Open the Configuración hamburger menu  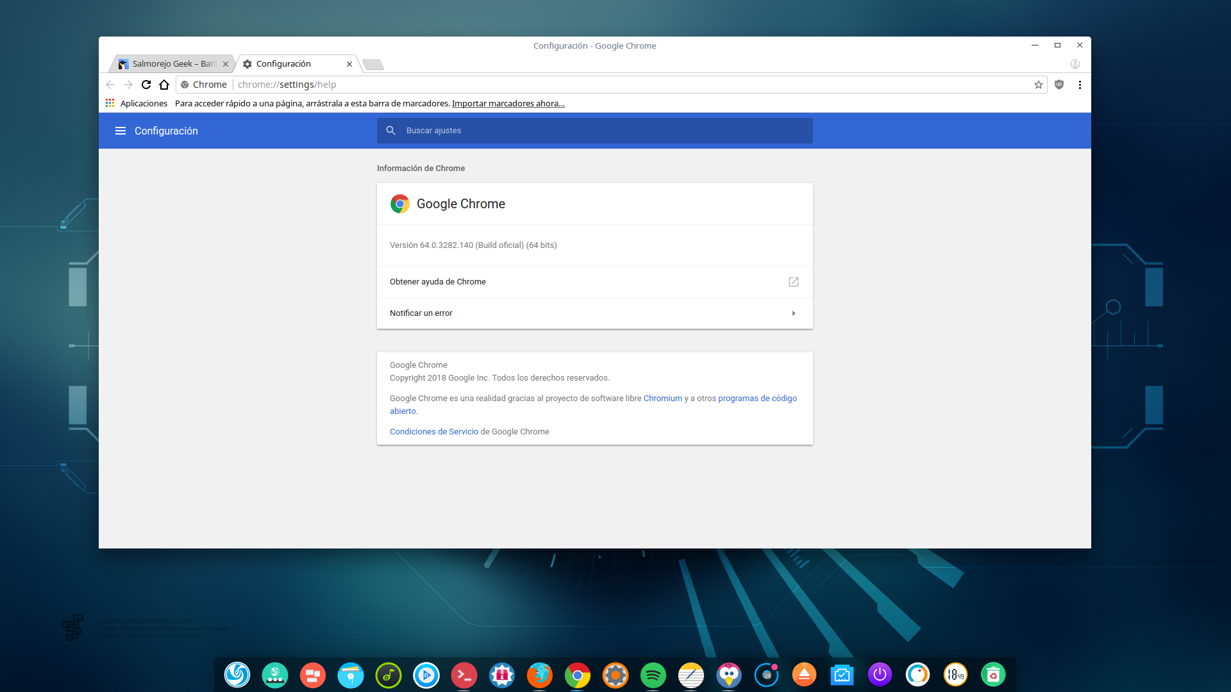(x=120, y=131)
